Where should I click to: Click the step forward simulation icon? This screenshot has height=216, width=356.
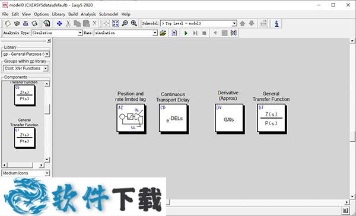[x=195, y=33]
